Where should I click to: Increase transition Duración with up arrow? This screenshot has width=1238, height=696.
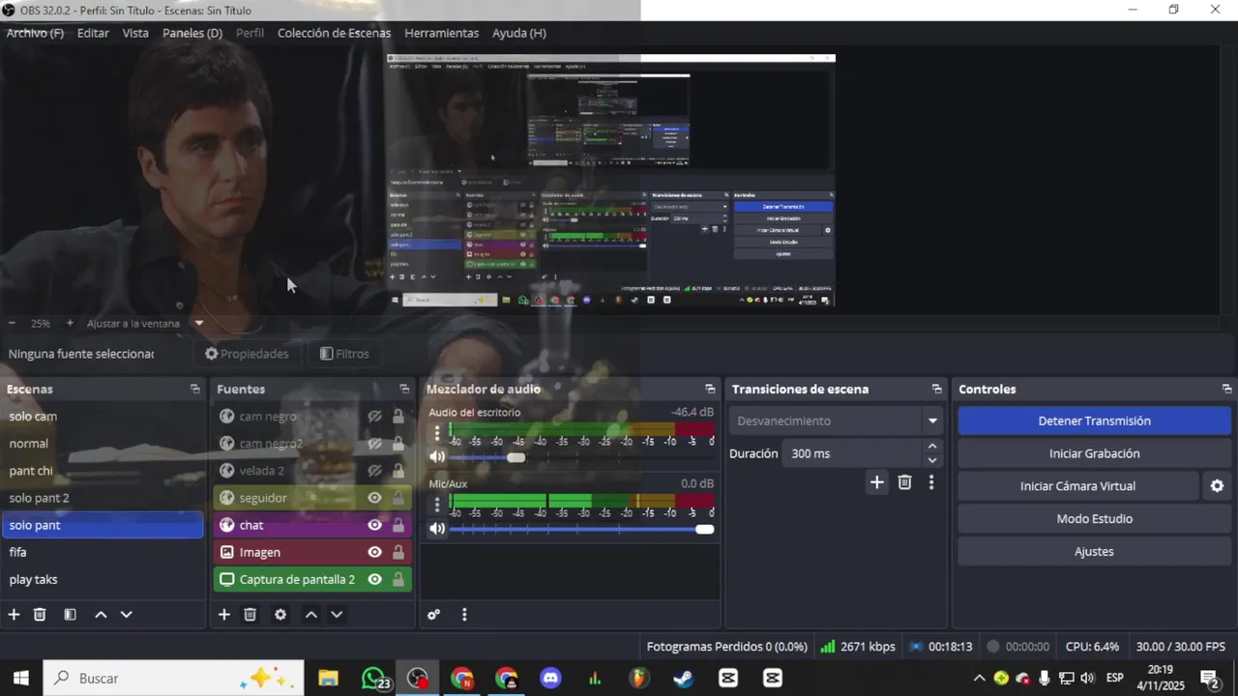pos(932,447)
